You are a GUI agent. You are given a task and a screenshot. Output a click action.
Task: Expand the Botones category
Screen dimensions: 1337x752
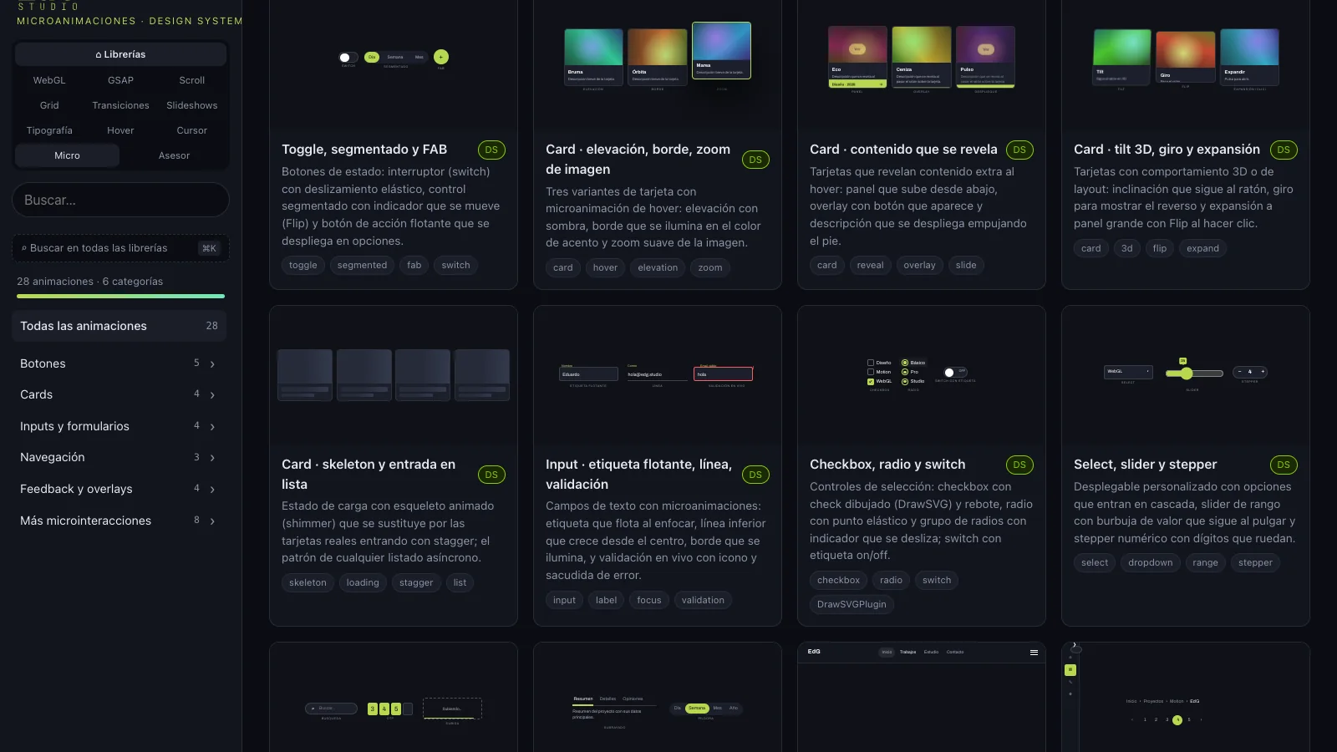pos(119,363)
